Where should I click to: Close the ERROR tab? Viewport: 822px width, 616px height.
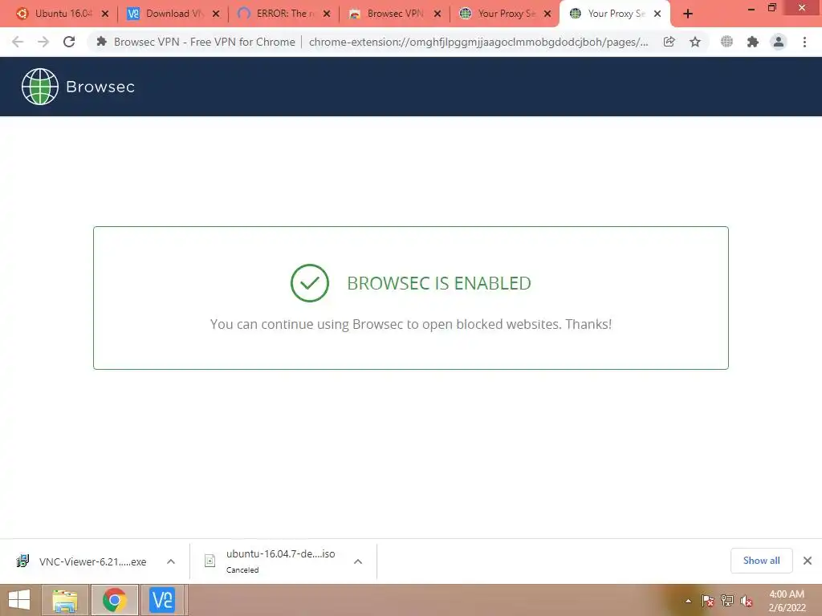point(327,14)
